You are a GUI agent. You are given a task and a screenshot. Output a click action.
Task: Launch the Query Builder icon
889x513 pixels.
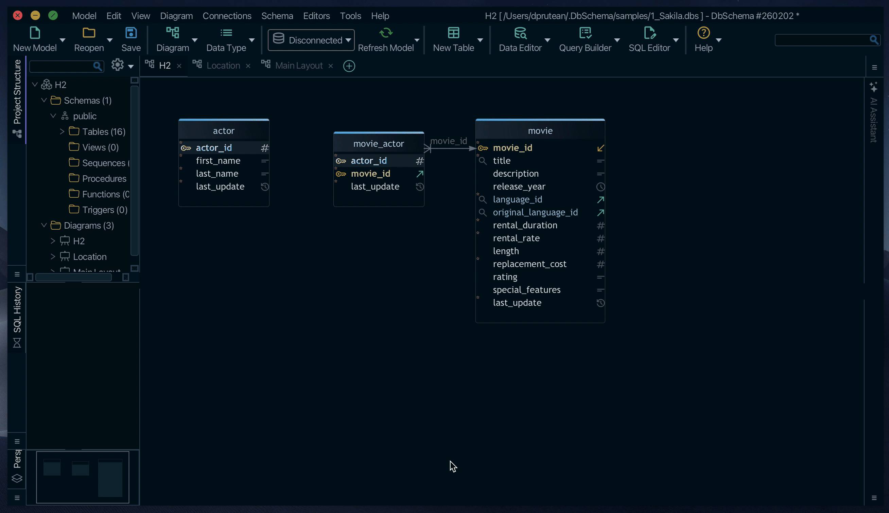[585, 33]
